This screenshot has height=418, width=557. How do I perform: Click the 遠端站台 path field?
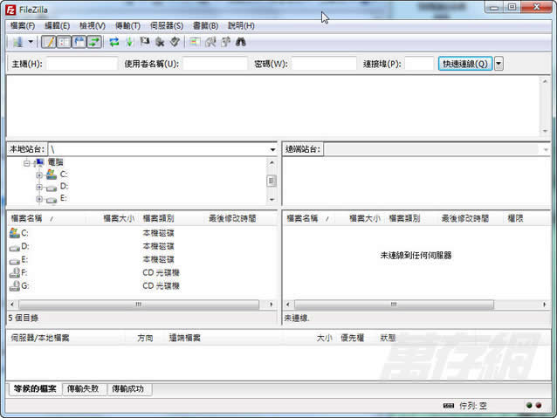431,149
